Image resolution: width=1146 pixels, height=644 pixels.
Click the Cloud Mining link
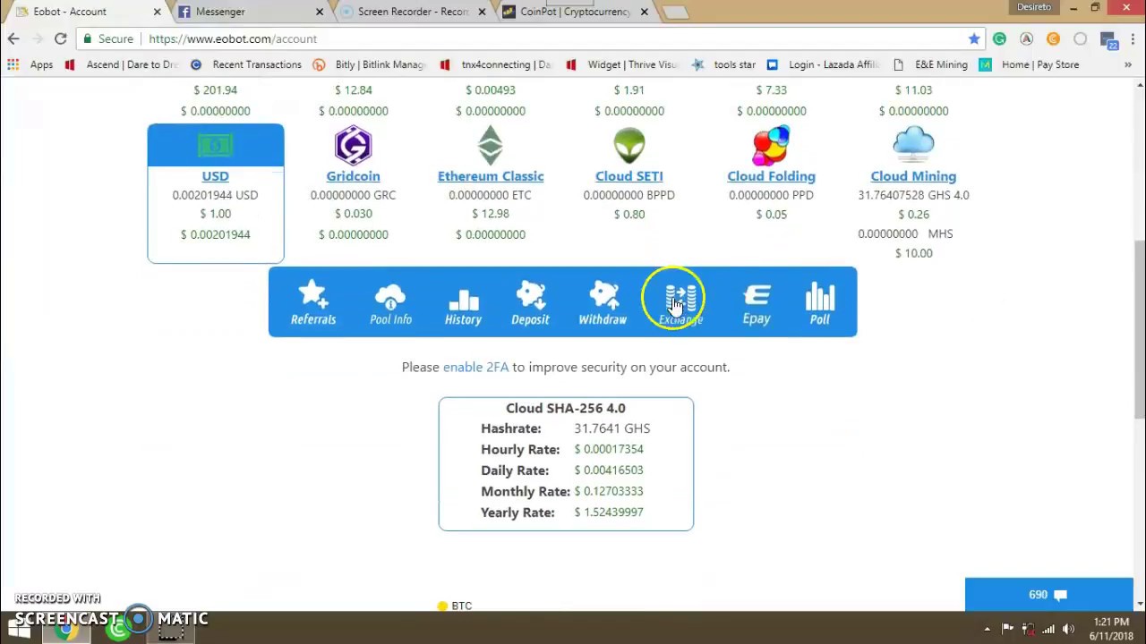coord(913,176)
